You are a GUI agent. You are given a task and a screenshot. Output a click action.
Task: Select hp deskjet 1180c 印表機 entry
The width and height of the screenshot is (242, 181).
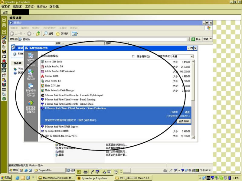coord(116,131)
